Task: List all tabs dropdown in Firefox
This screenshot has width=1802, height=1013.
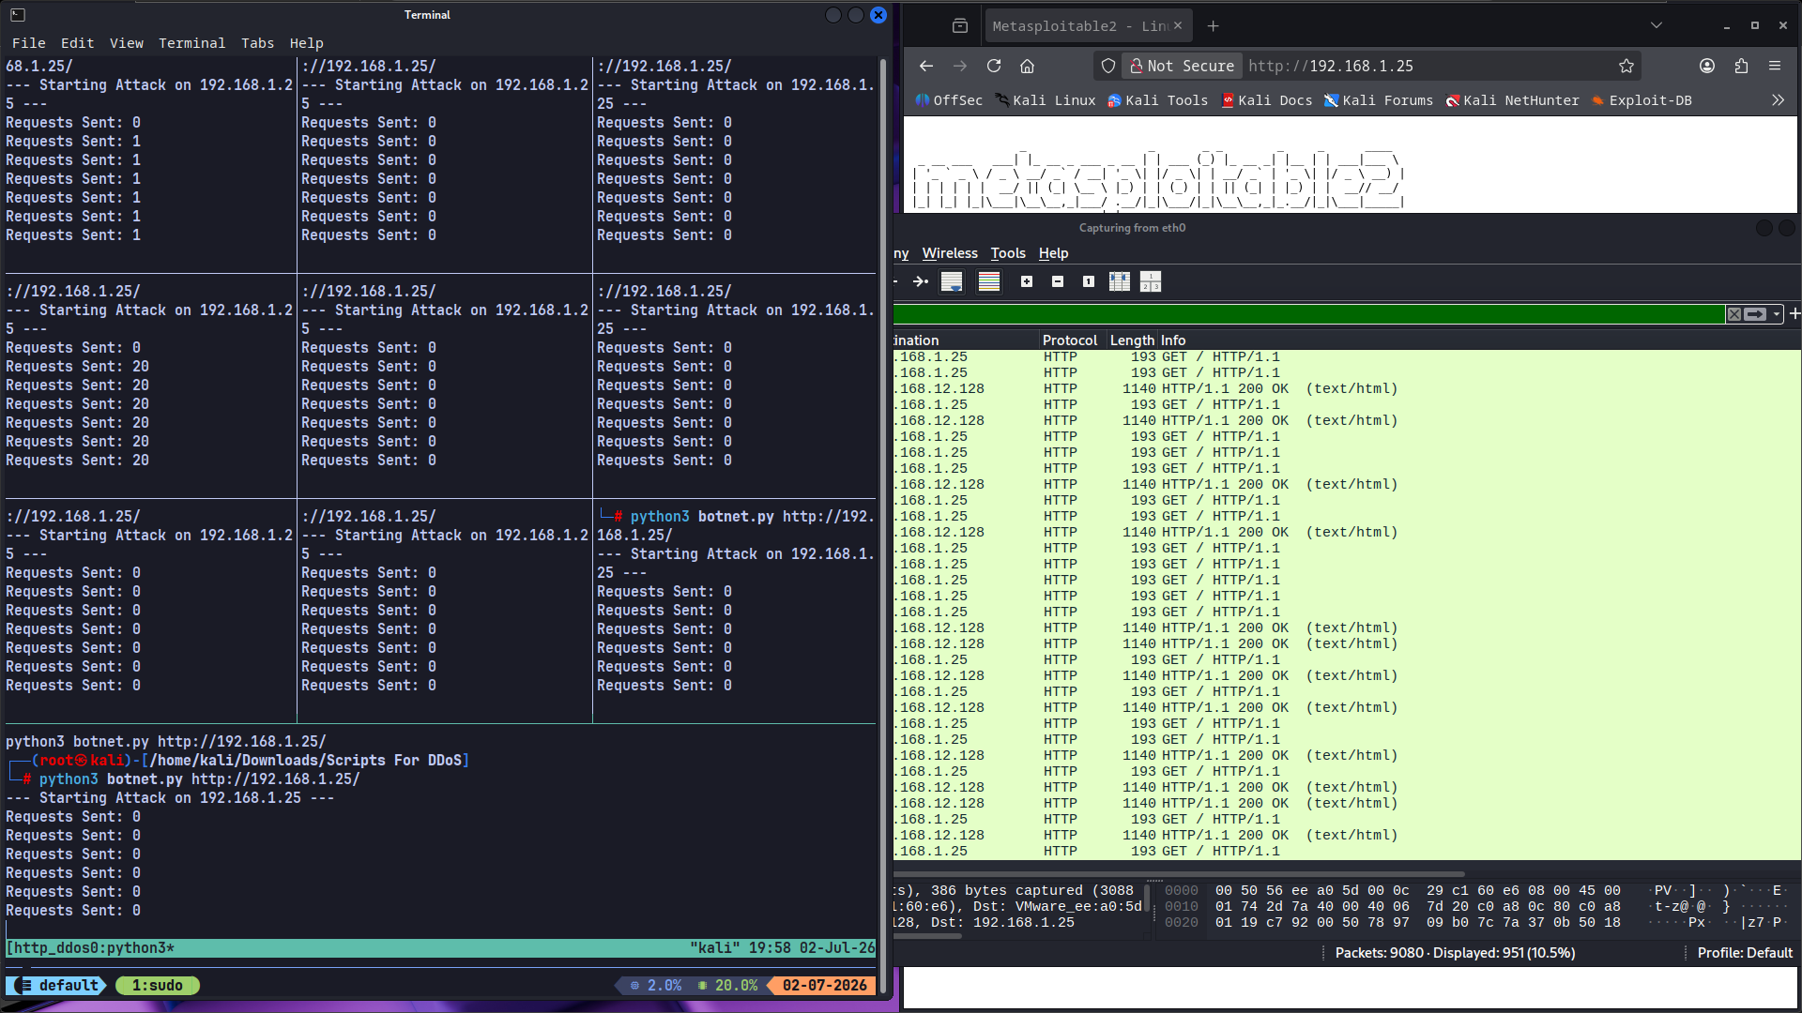Action: point(1657,26)
